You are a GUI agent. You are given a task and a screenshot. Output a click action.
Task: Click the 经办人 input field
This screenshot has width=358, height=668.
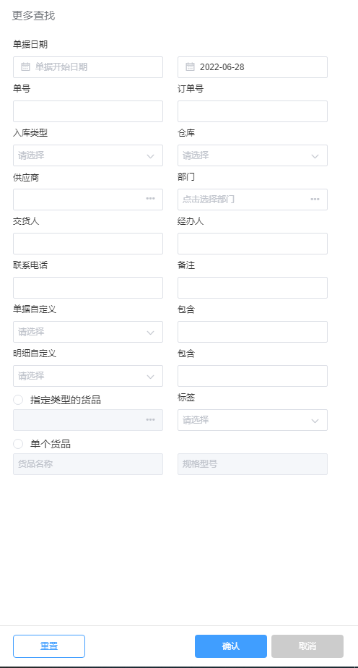point(253,244)
